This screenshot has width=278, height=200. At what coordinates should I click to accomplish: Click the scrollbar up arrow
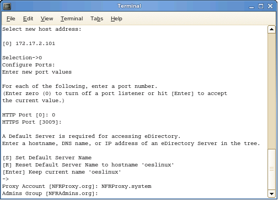tap(271, 30)
